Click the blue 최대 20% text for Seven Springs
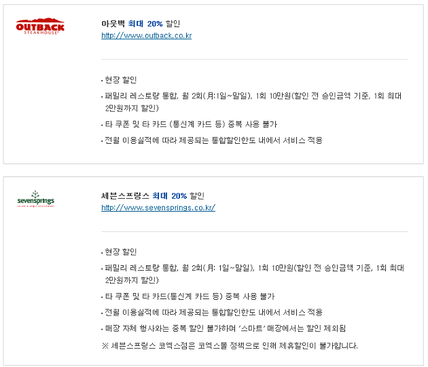 [170, 196]
